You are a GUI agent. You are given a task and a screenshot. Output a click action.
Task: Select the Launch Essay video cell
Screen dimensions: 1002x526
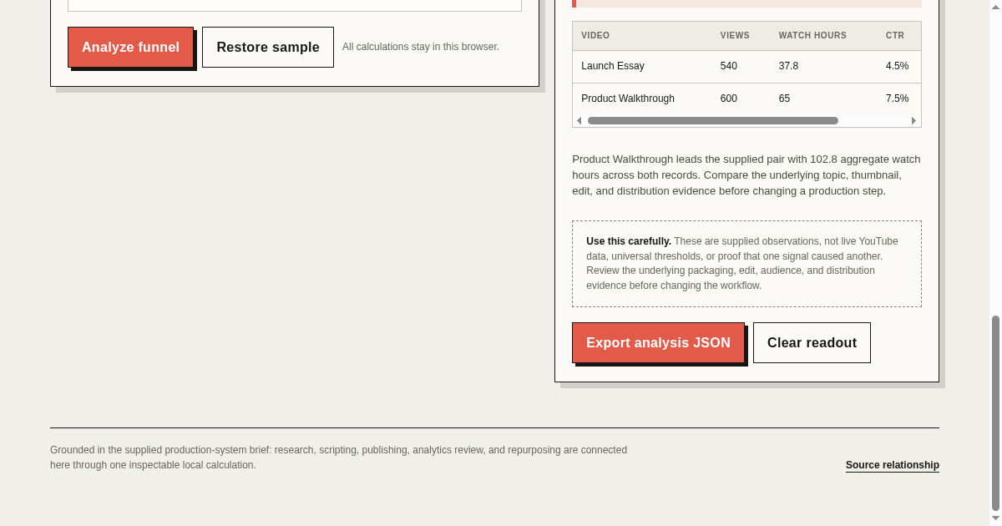click(642, 66)
